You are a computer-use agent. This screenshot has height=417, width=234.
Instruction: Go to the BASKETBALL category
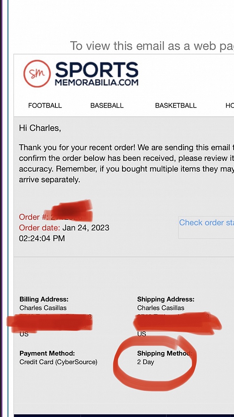[x=175, y=106]
